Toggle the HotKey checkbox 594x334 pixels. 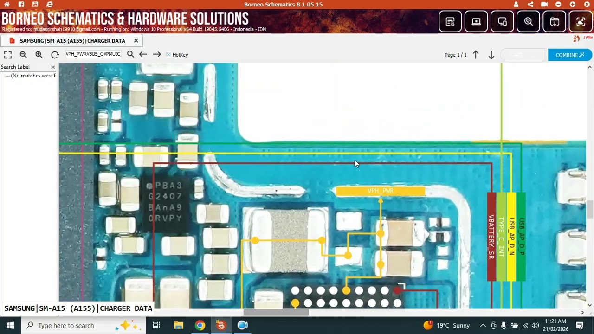coord(168,55)
